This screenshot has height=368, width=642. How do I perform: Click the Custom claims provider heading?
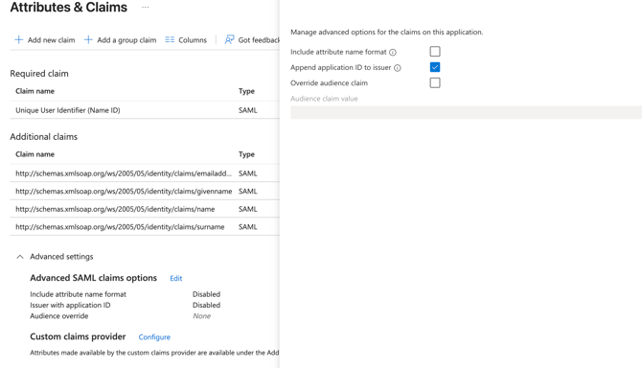tap(78, 337)
